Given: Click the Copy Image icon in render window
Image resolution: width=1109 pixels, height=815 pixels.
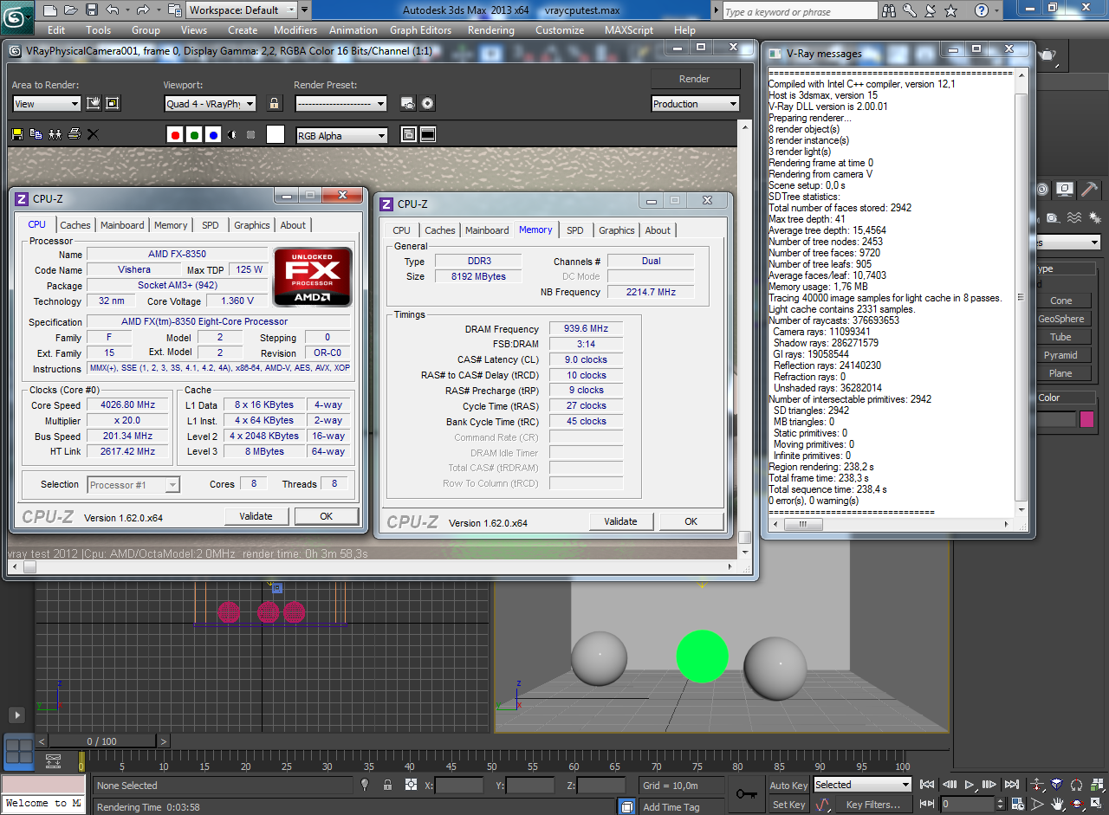Looking at the screenshot, I should [36, 134].
